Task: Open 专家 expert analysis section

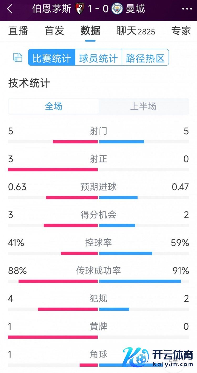Action: click(181, 31)
